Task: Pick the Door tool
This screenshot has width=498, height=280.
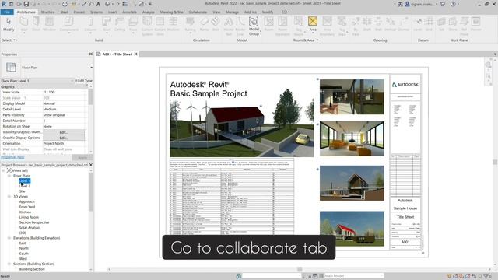Action: click(37, 24)
